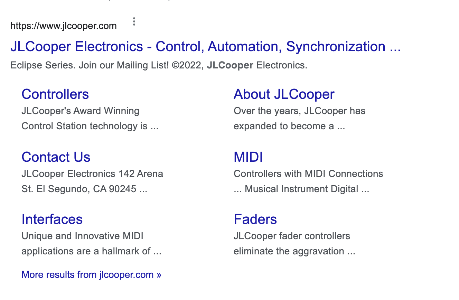The width and height of the screenshot is (459, 300).
Task: Click 'Join our Mailing List!' snippet text
Action: (x=124, y=65)
